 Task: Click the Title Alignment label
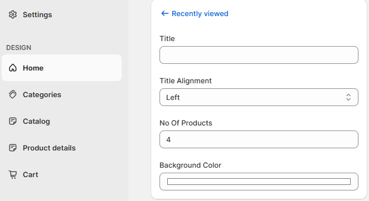186,81
